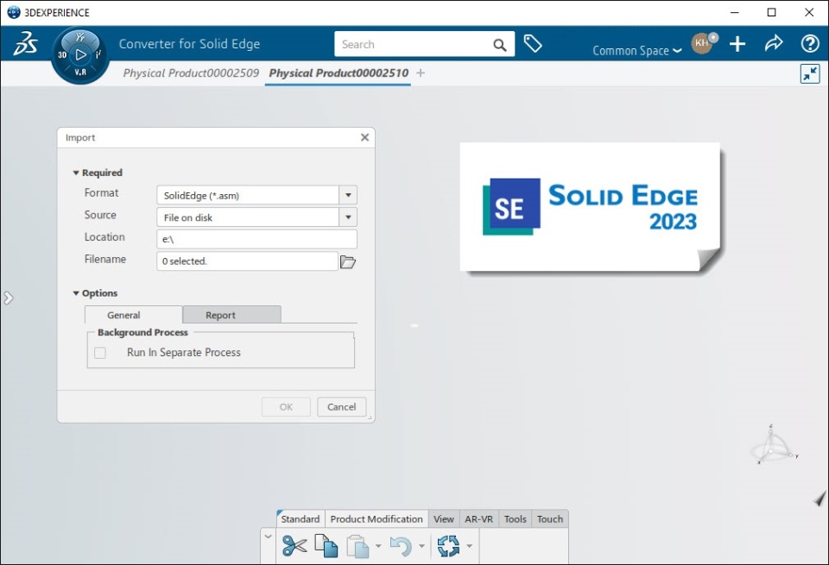Viewport: 829px width, 565px height.
Task: Click the Location path field
Action: click(x=257, y=239)
